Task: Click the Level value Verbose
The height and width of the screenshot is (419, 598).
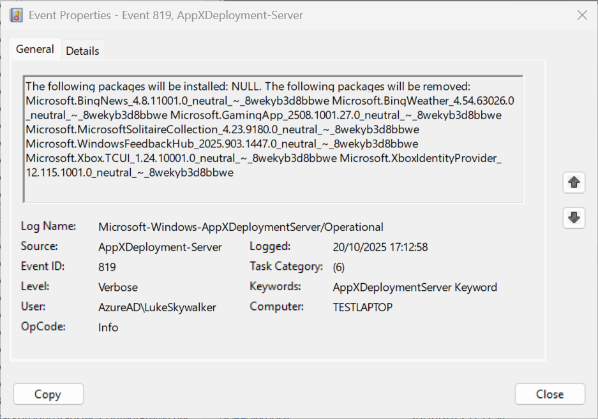Action: [118, 287]
